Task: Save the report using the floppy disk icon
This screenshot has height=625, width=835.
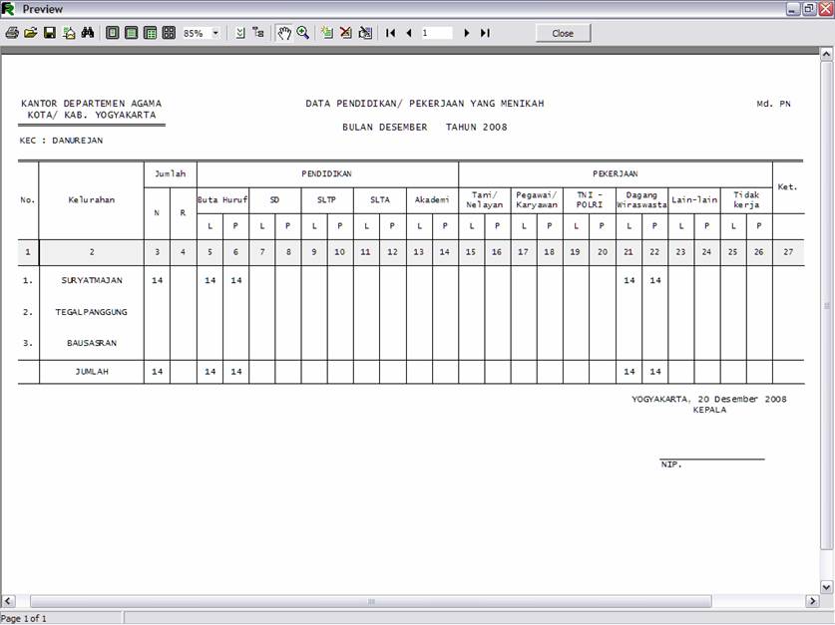Action: [50, 33]
